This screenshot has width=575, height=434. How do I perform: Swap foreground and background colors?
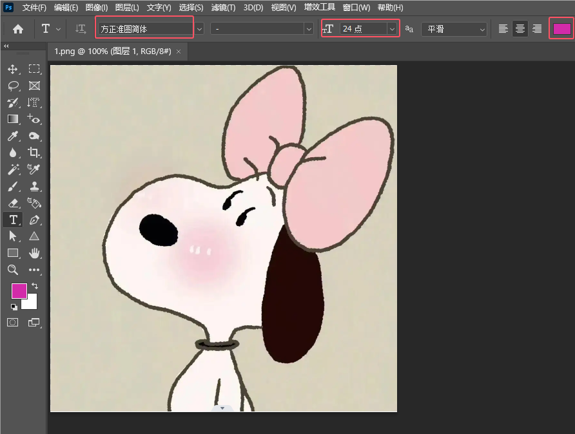[x=35, y=286]
